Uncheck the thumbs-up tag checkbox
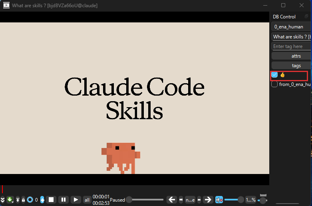The height and width of the screenshot is (206, 312). 274,75
